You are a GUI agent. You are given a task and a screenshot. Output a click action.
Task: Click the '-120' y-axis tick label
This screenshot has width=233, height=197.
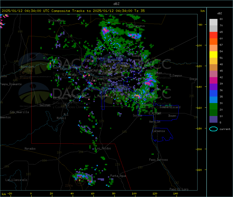[x=199, y=66]
